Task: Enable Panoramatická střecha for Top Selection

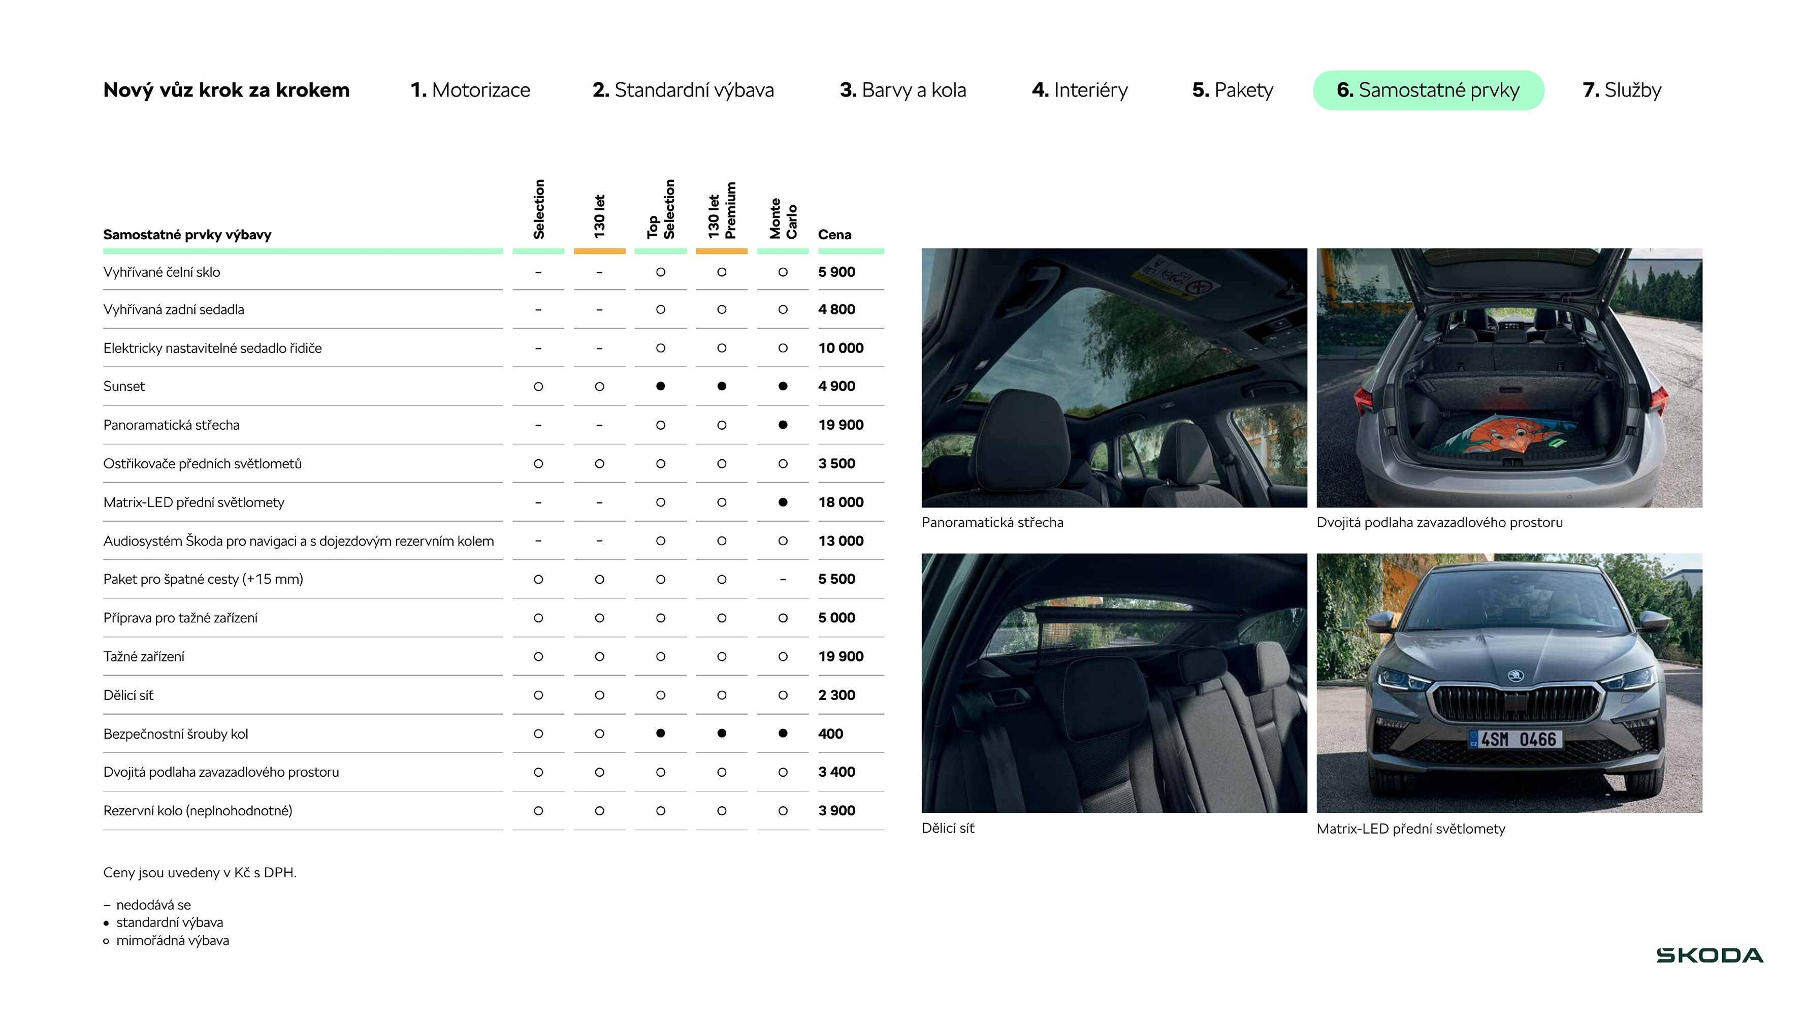Action: [x=660, y=425]
